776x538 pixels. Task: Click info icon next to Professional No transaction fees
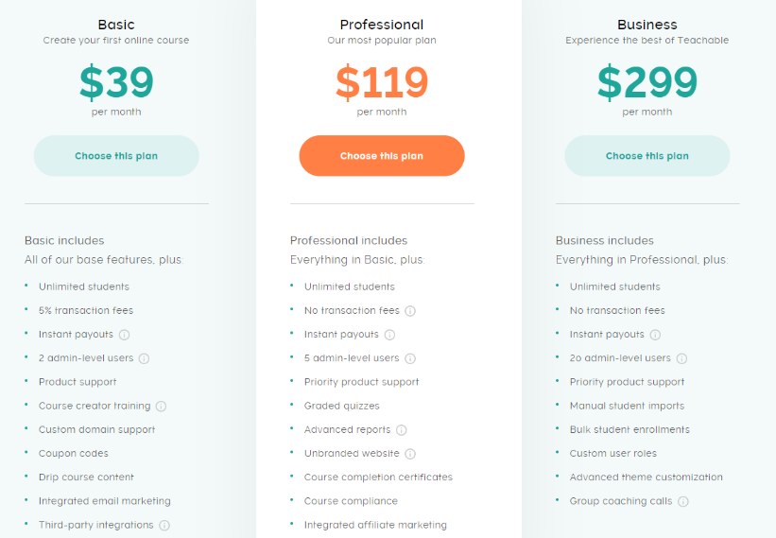point(410,311)
